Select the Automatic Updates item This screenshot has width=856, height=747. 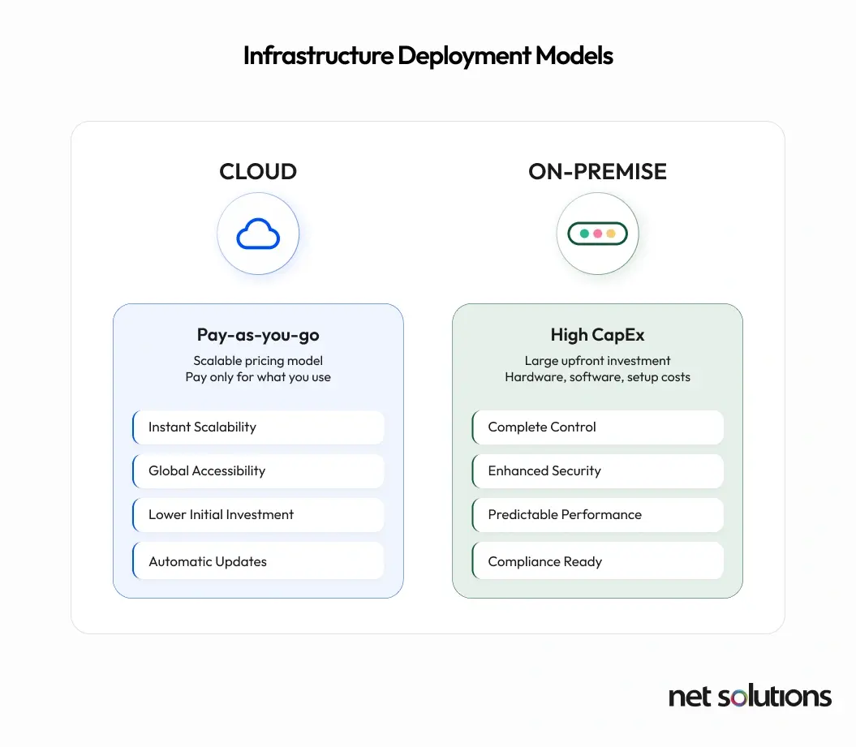[x=258, y=561]
